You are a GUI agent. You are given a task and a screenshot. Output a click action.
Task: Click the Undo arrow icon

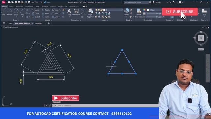(x=32, y=2)
